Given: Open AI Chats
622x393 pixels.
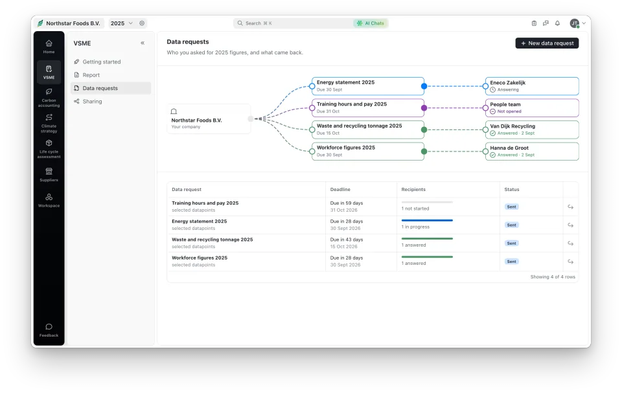Looking at the screenshot, I should pyautogui.click(x=371, y=23).
